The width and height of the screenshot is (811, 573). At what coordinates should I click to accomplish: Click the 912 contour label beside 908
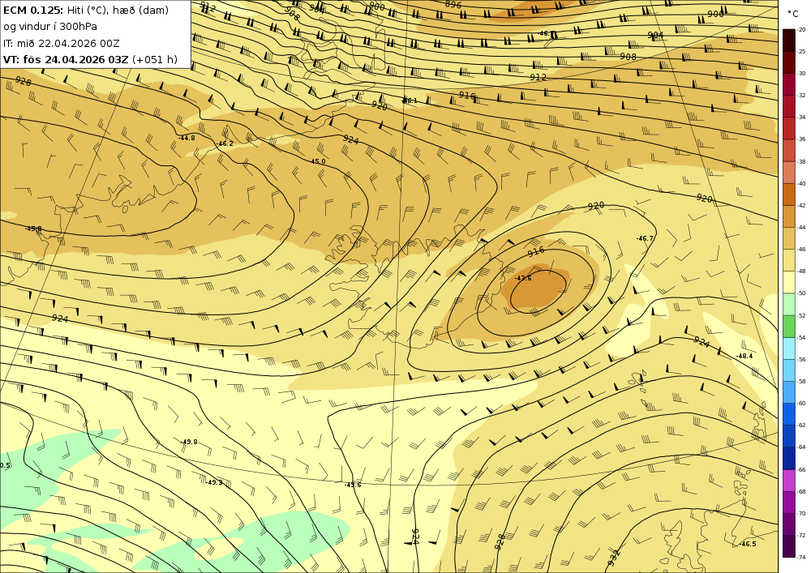(x=538, y=77)
